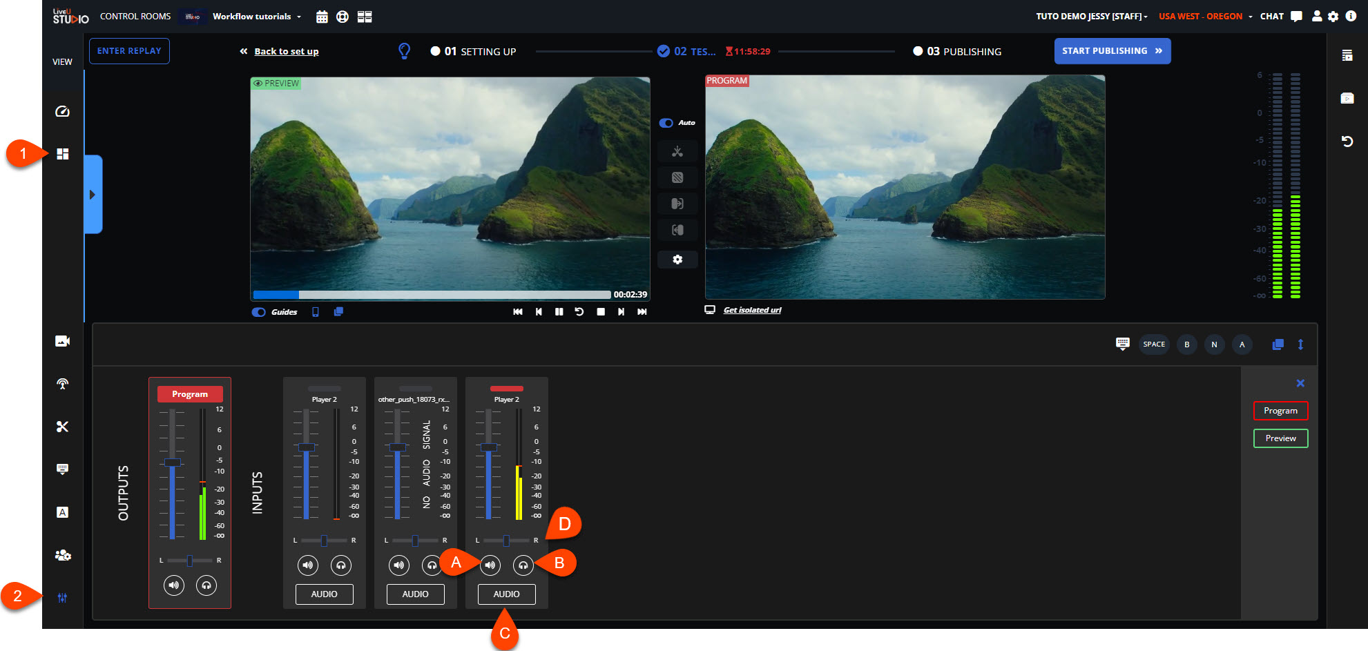The image size is (1368, 651).
Task: Click the fade transition icon below cut
Action: (677, 177)
